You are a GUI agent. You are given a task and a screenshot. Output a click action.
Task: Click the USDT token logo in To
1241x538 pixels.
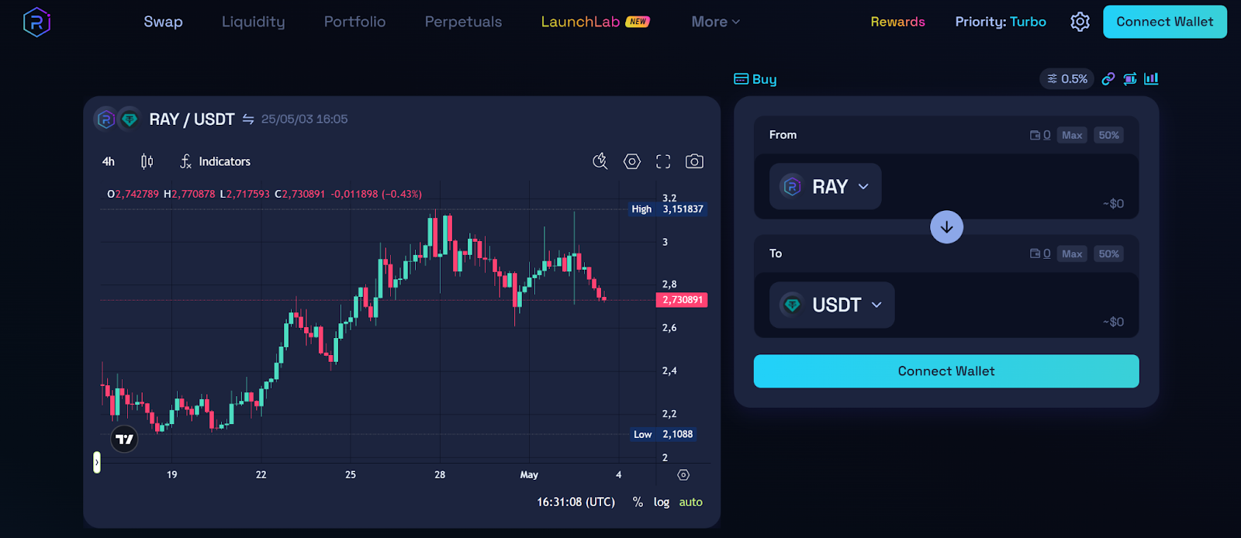click(x=791, y=305)
